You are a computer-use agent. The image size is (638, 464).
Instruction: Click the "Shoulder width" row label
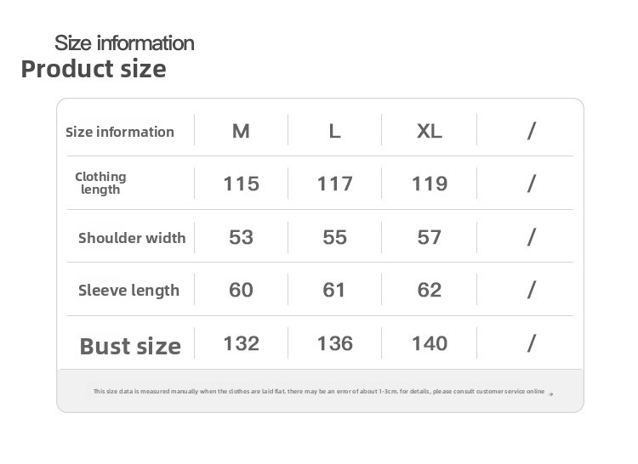132,238
